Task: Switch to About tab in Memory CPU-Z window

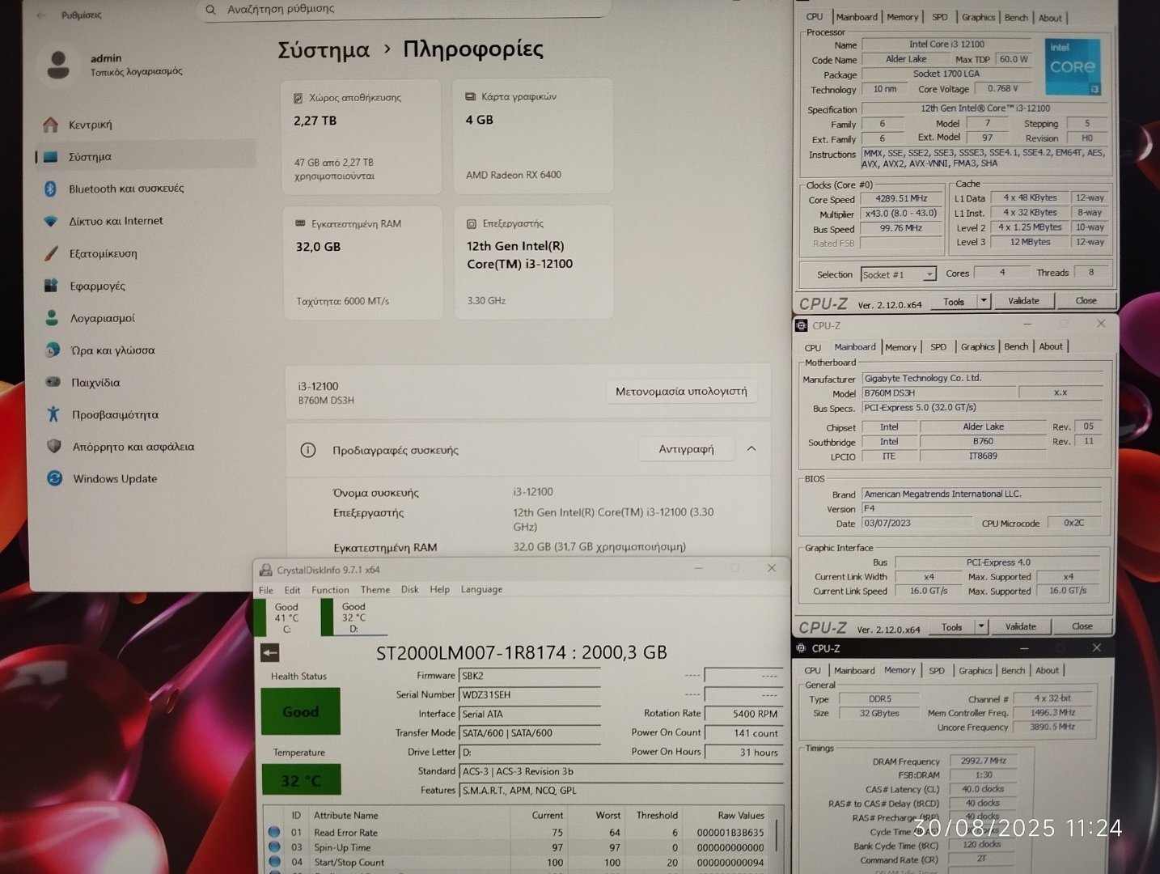Action: [x=1047, y=670]
